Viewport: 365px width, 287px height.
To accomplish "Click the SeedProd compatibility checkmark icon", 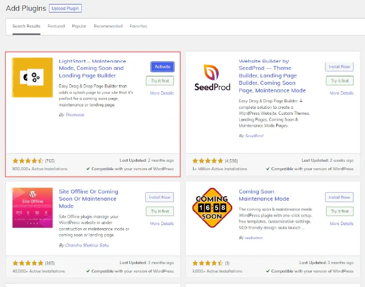I will tap(268, 169).
